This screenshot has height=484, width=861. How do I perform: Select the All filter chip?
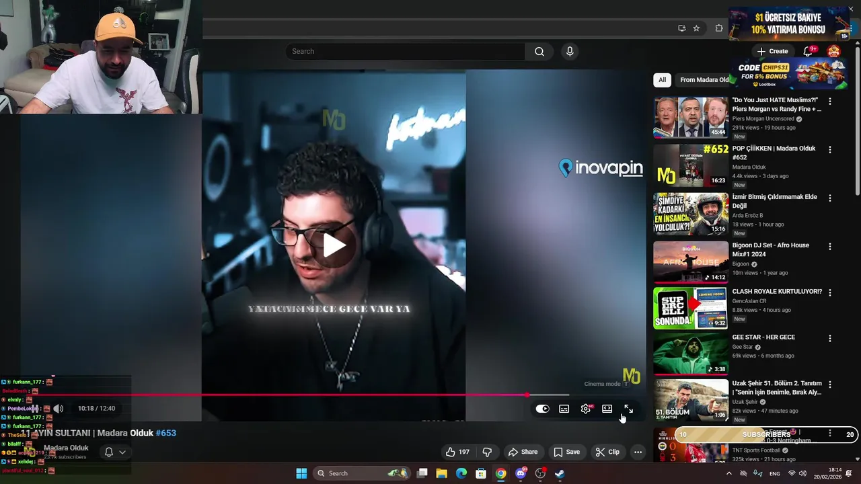(662, 80)
